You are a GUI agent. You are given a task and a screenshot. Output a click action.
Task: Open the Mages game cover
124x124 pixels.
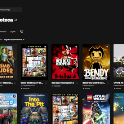(119, 109)
